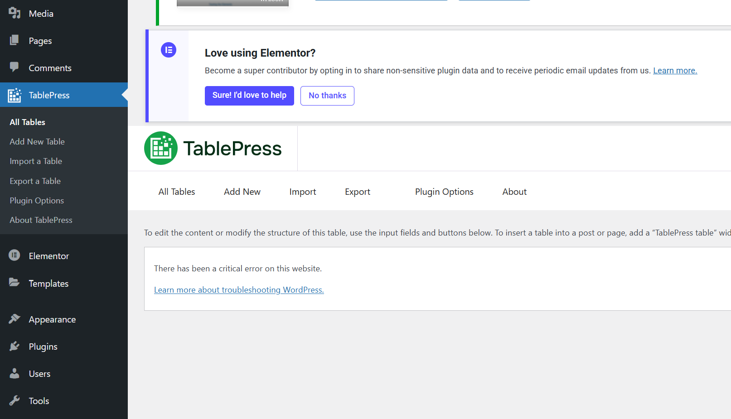Click the "Love using Elementor?" heading
Viewport: 731px width, 419px height.
[260, 53]
